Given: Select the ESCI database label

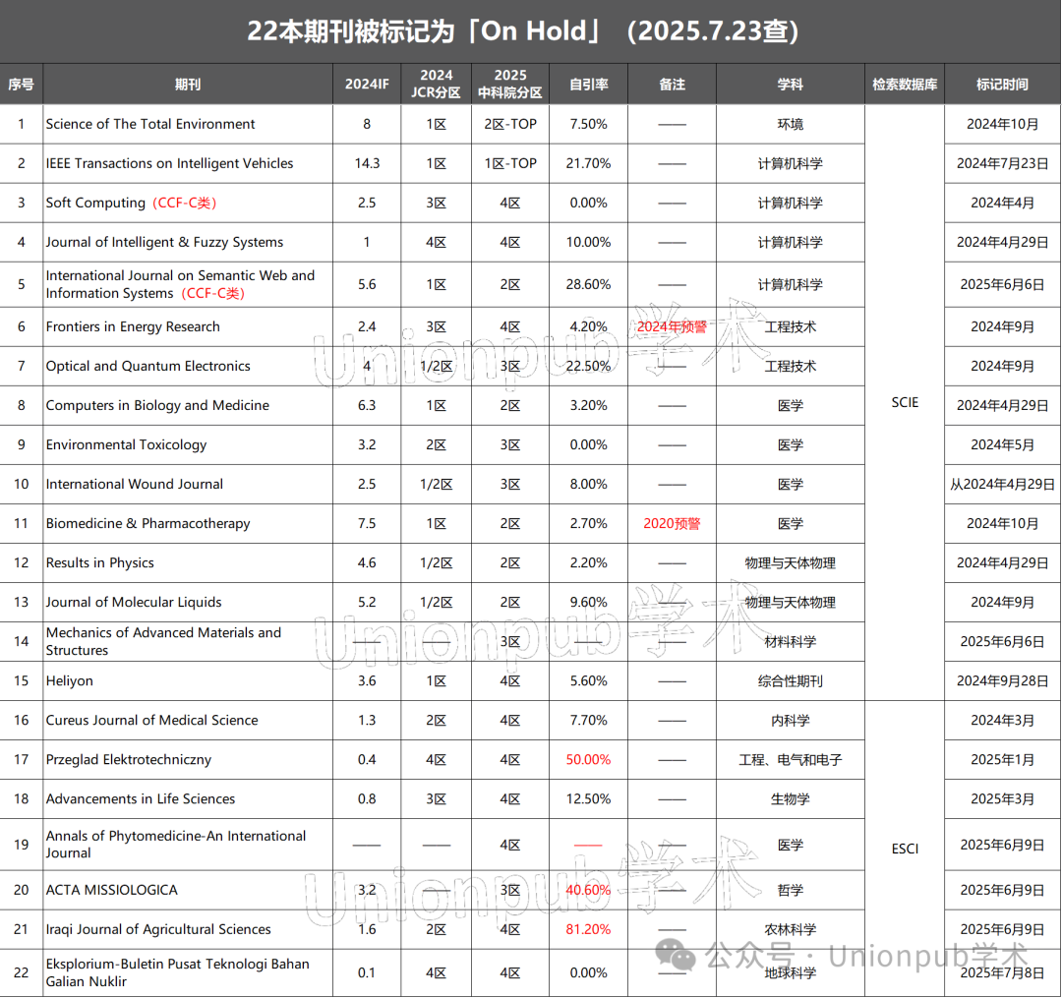Looking at the screenshot, I should pyautogui.click(x=904, y=848).
